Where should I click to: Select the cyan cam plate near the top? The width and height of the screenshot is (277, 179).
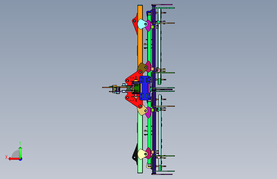click(x=142, y=24)
